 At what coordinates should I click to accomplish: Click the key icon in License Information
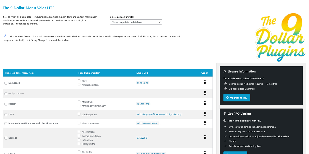click(x=225, y=72)
